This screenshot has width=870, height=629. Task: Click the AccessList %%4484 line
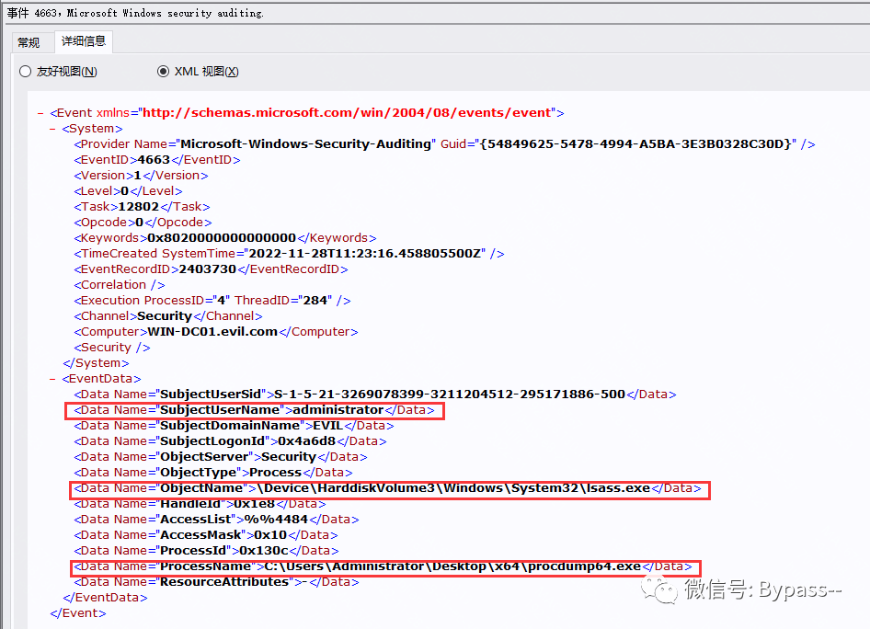tap(216, 520)
